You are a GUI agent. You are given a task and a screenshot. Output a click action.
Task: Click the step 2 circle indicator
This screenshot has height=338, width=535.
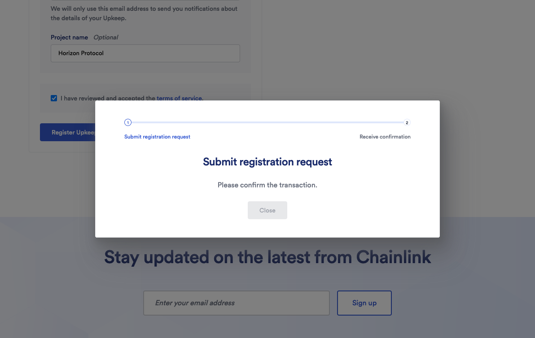coord(407,122)
